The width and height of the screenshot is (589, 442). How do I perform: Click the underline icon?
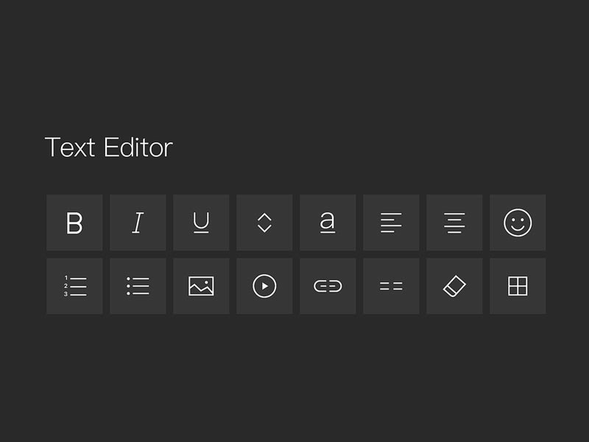tap(201, 222)
